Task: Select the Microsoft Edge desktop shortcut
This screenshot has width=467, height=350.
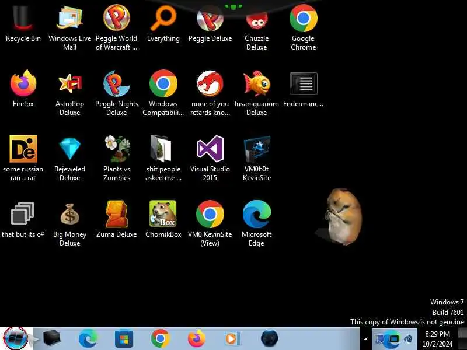Action: click(257, 224)
